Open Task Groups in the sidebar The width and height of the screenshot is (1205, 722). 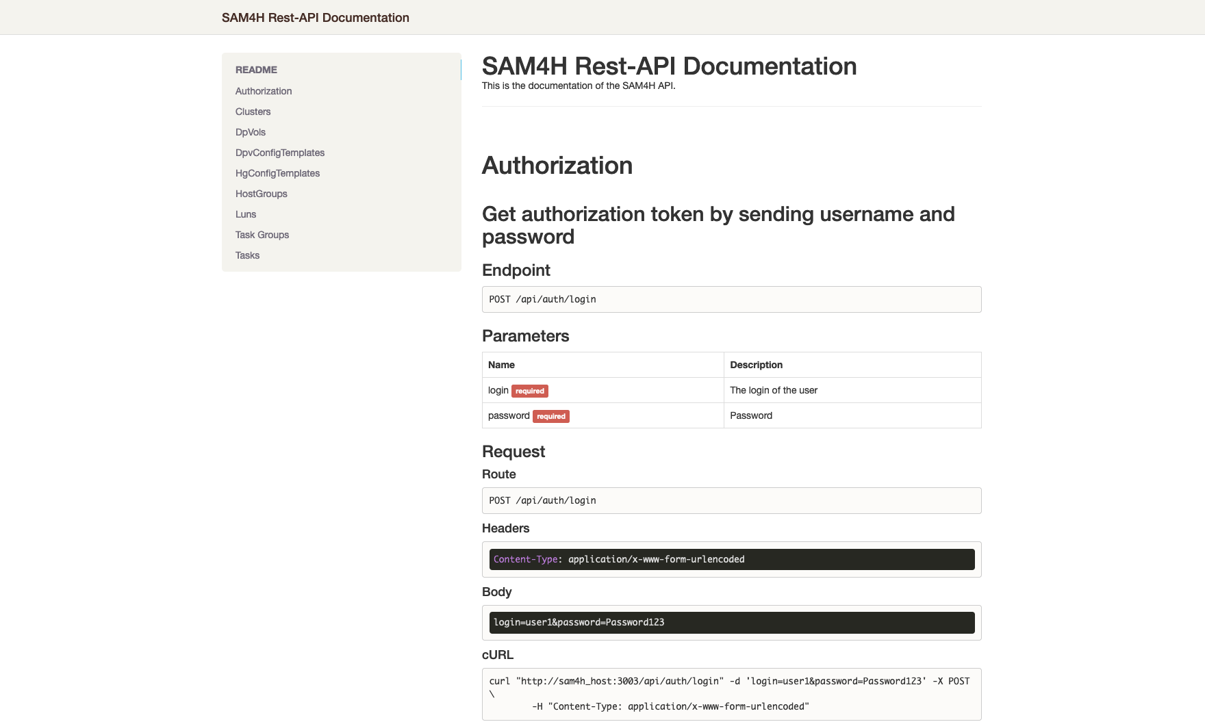262,235
